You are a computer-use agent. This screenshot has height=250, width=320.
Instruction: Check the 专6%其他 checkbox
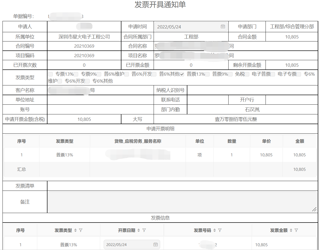point(87,81)
